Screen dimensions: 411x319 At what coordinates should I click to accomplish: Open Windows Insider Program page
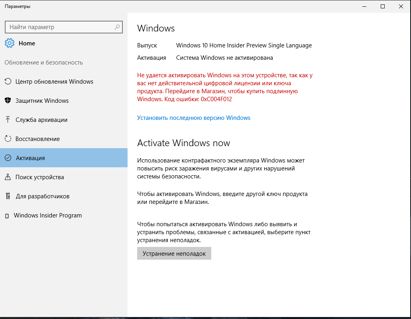pos(64,215)
